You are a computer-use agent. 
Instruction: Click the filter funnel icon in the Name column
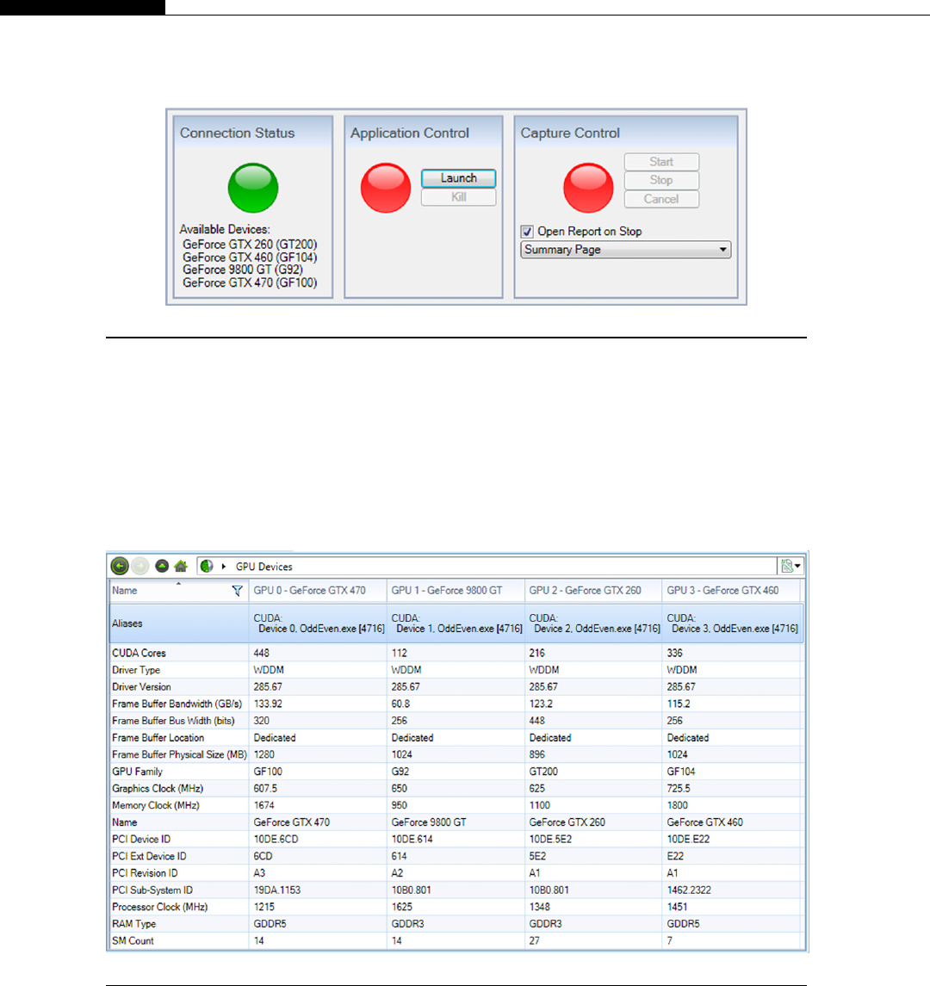coord(237,591)
